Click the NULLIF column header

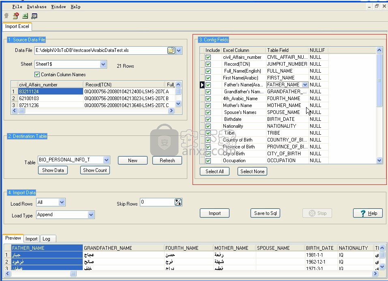(x=318, y=50)
